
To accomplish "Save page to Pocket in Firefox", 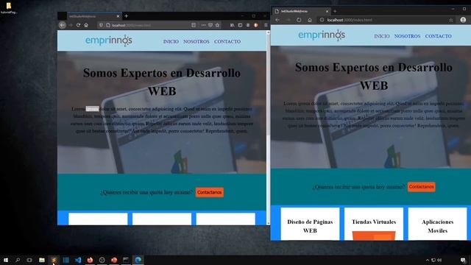I will (210, 25).
